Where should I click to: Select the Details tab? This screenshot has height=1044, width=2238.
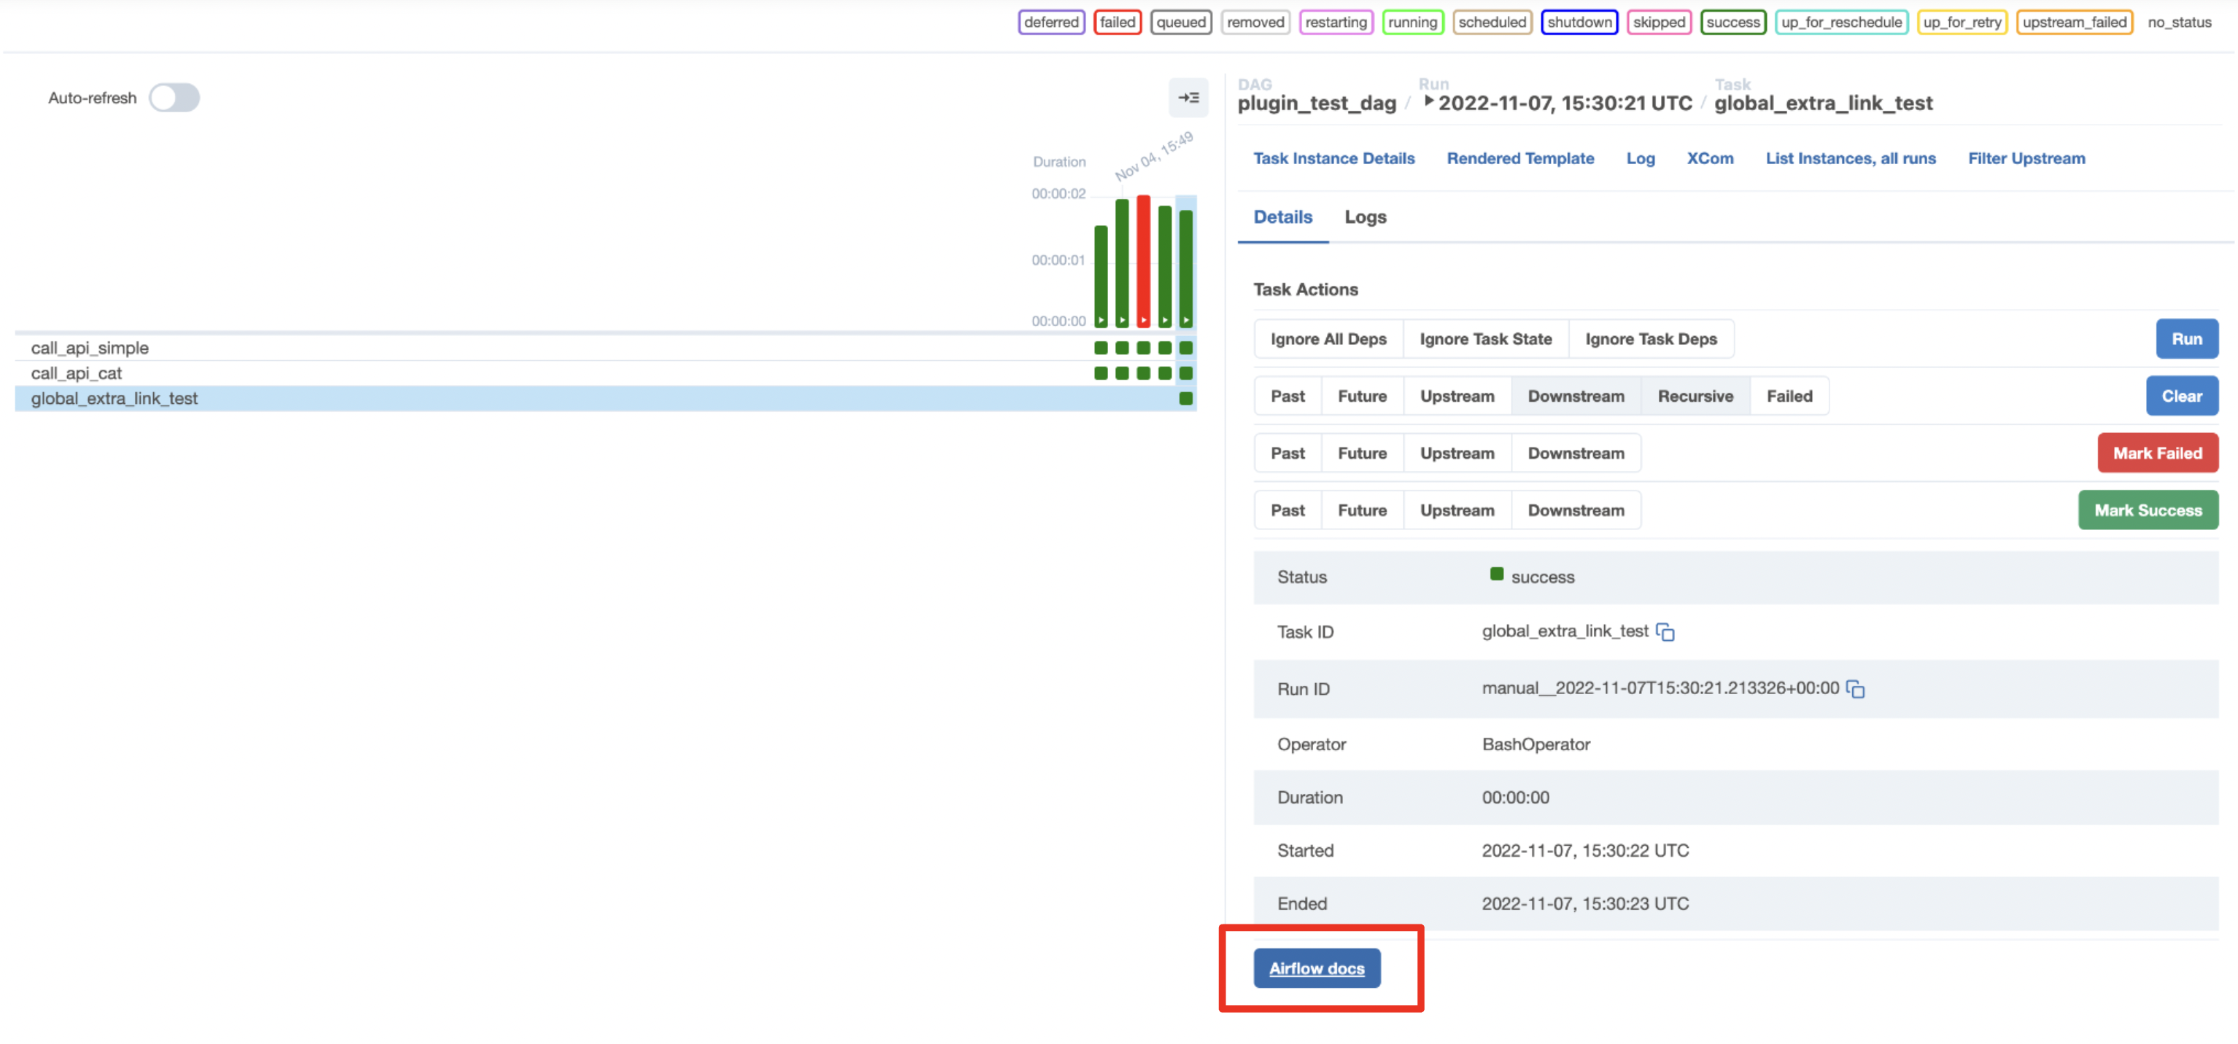1282,217
